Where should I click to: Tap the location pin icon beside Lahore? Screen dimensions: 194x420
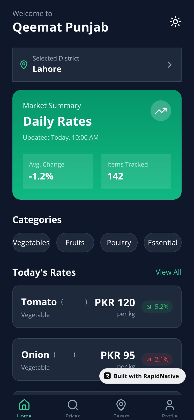tap(24, 65)
